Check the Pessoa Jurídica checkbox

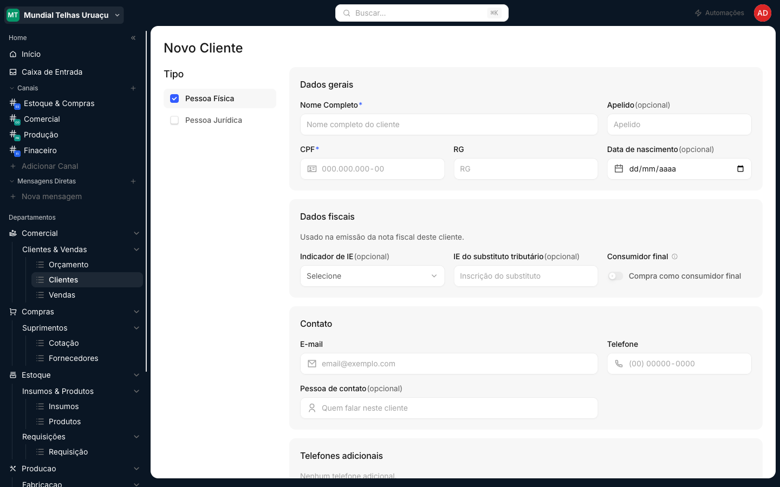(x=174, y=120)
